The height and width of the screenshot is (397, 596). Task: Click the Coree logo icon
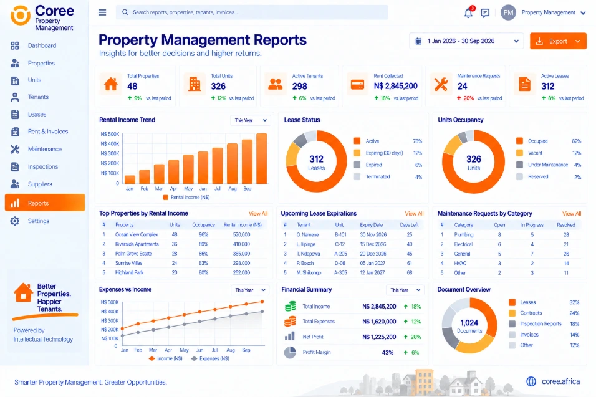pyautogui.click(x=20, y=16)
